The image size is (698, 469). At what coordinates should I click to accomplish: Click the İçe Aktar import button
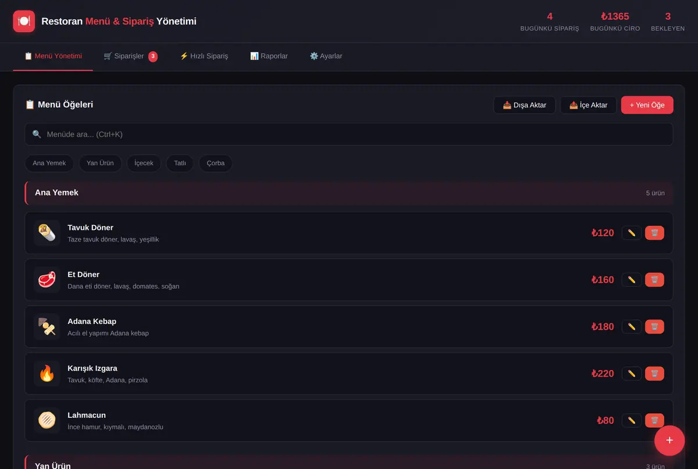589,105
